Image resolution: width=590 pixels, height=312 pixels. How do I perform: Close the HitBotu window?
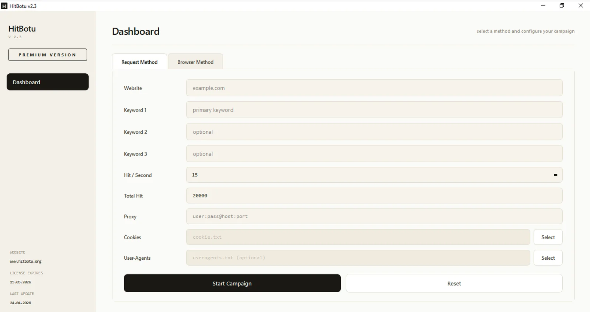(581, 6)
